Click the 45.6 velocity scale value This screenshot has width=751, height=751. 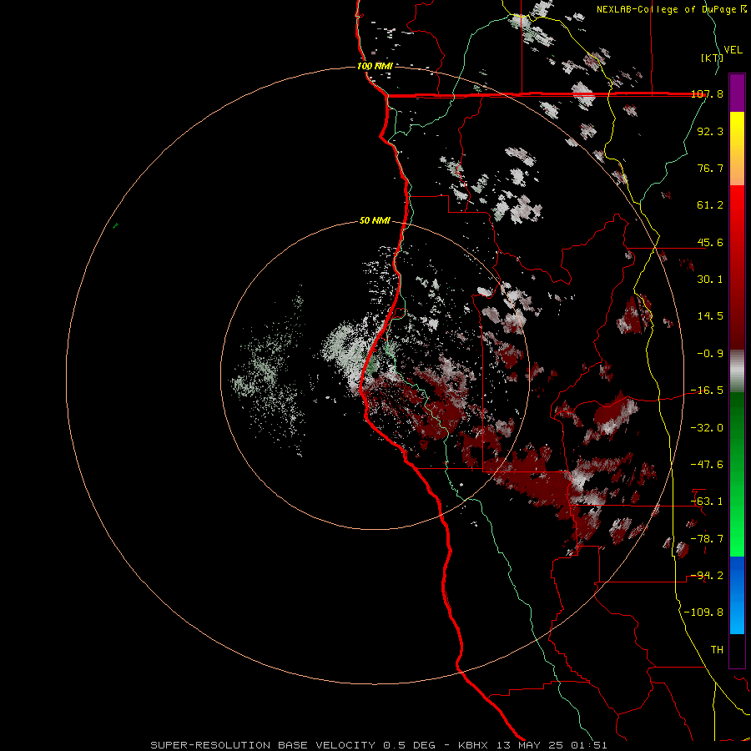pyautogui.click(x=710, y=242)
